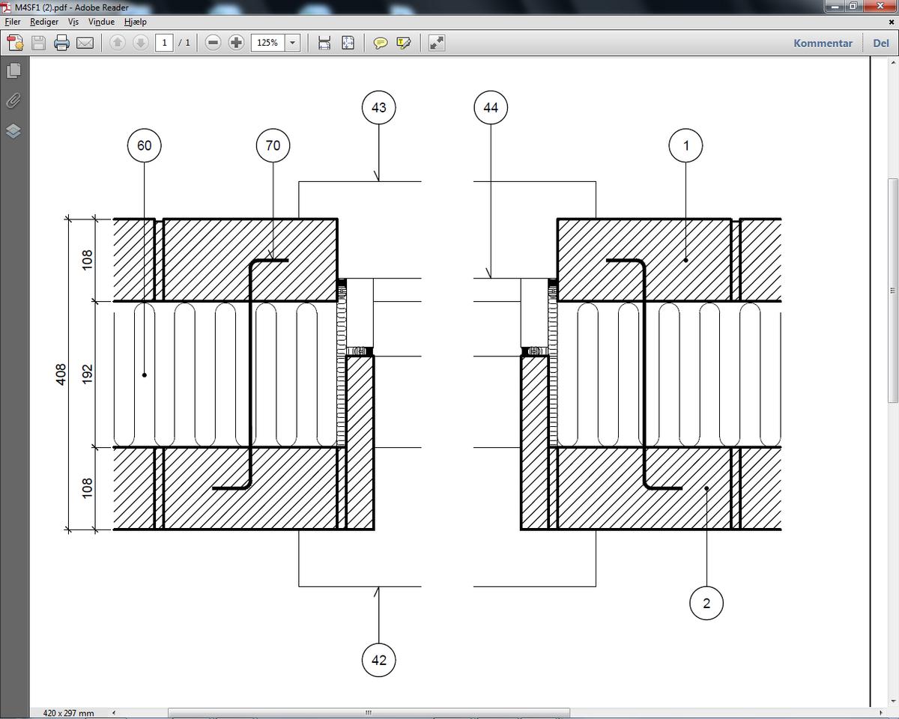Fit page to window width icon
Screen dimensions: 899x719
coord(324,43)
